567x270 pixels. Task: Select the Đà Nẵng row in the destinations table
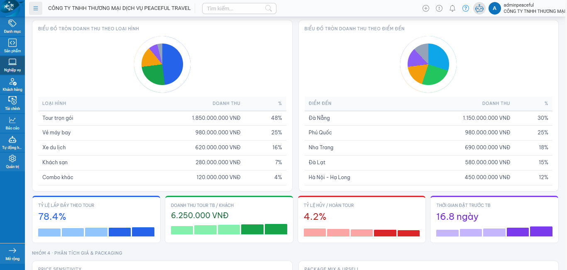[428, 118]
